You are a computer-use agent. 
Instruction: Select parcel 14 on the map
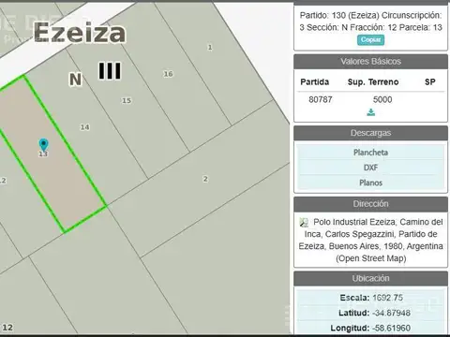84,127
